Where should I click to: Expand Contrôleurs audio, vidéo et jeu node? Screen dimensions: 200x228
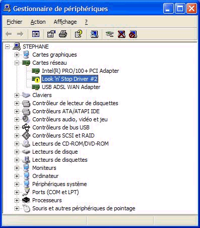tap(17, 119)
